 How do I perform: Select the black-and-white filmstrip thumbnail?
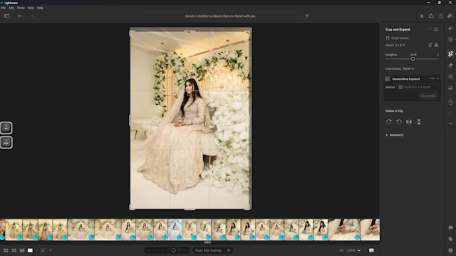tap(175, 230)
